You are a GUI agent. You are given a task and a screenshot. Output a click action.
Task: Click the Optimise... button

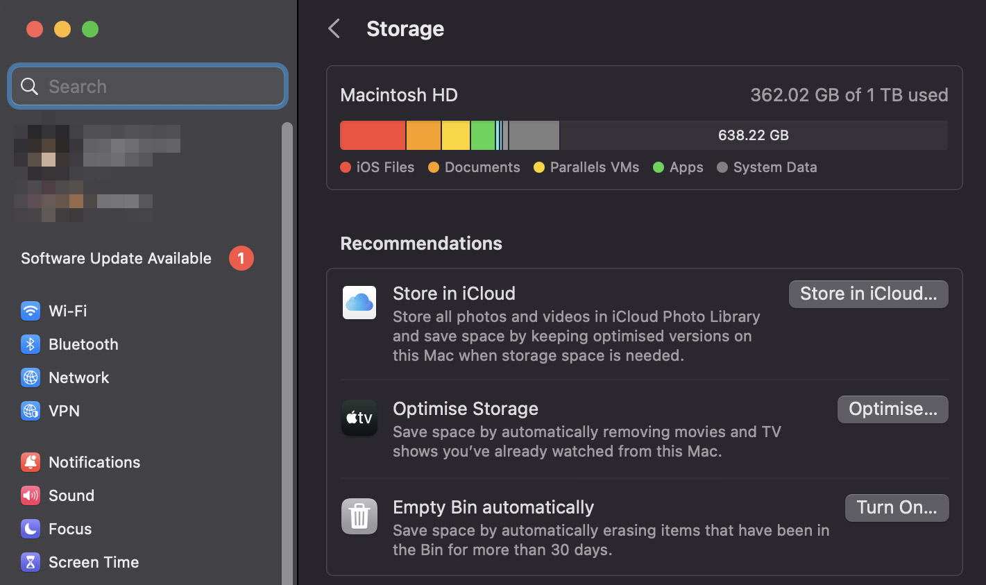893,409
